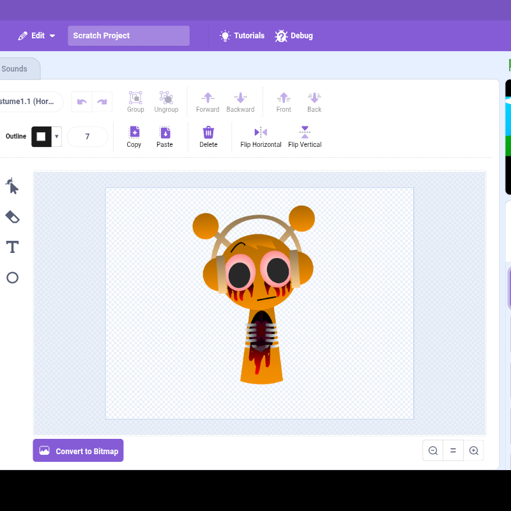Click the Convert to Bitmap button

point(78,450)
